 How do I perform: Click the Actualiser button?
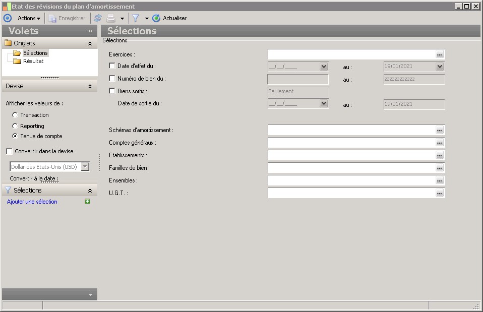tap(170, 18)
